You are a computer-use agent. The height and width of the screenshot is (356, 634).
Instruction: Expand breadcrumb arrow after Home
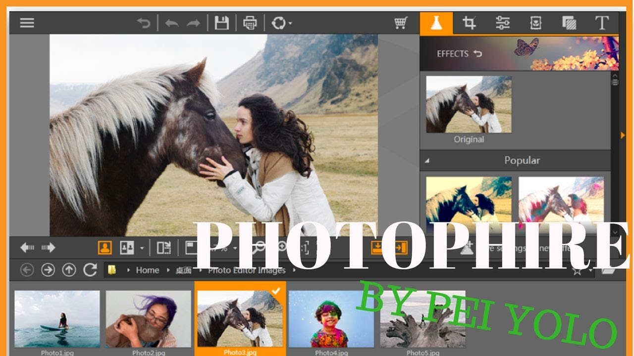pos(168,270)
